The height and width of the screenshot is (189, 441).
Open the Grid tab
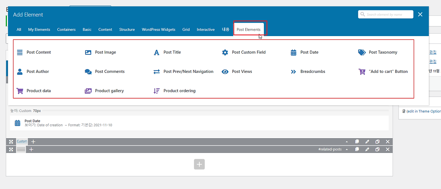[x=186, y=30]
